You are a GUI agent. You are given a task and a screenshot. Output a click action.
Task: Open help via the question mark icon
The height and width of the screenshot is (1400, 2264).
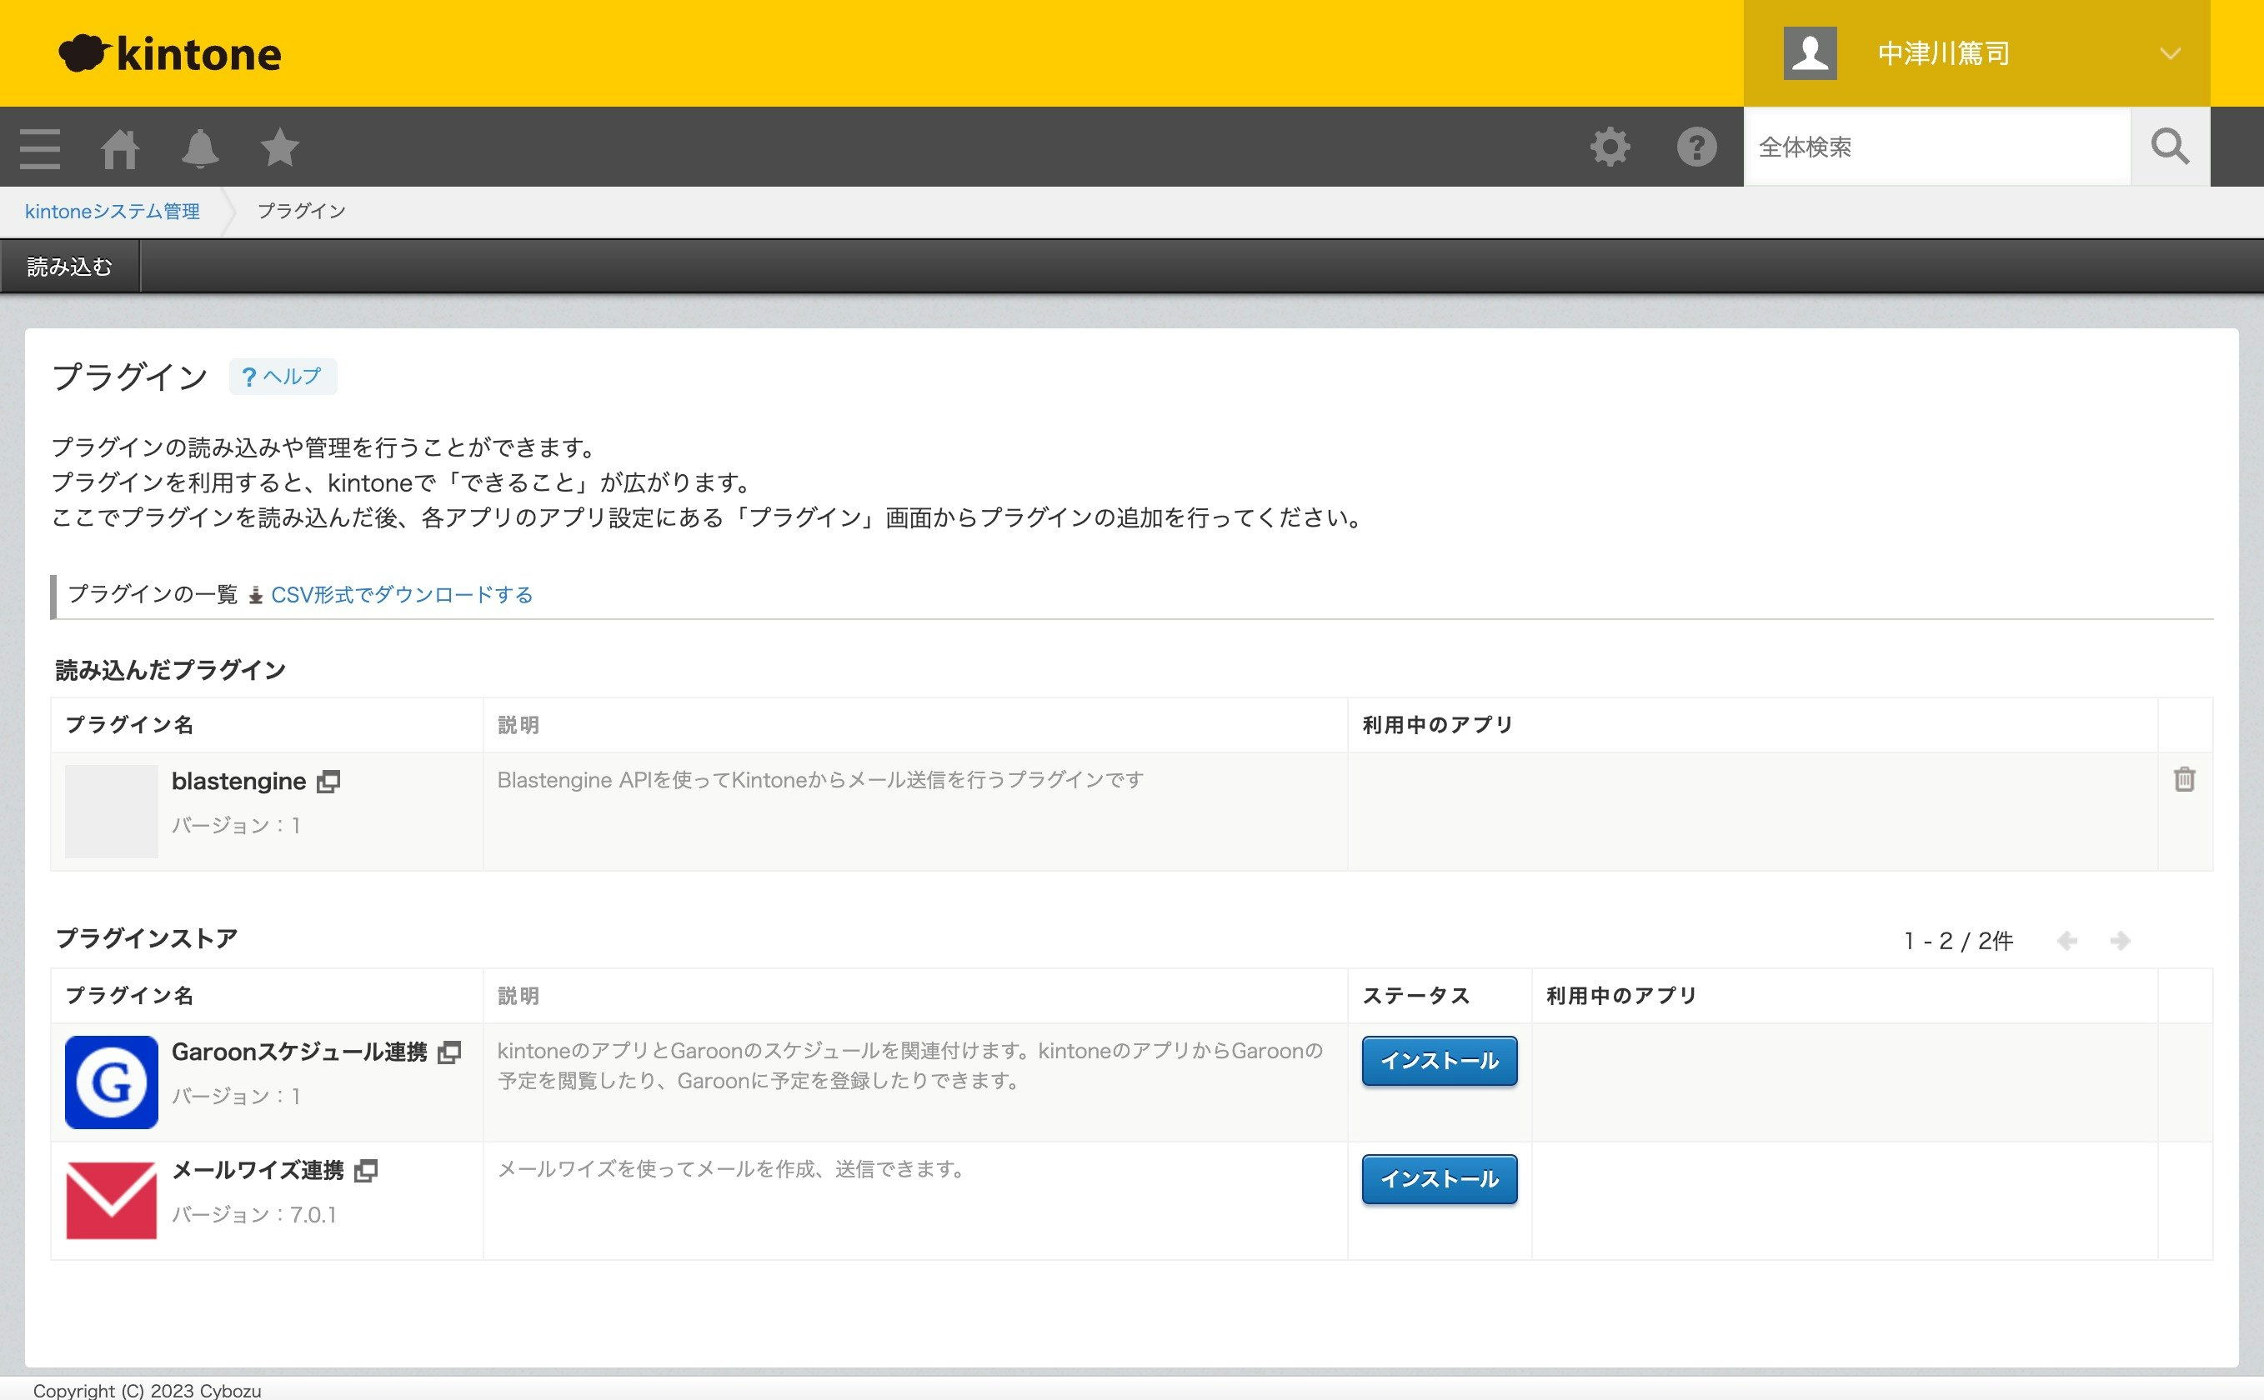click(x=1696, y=147)
